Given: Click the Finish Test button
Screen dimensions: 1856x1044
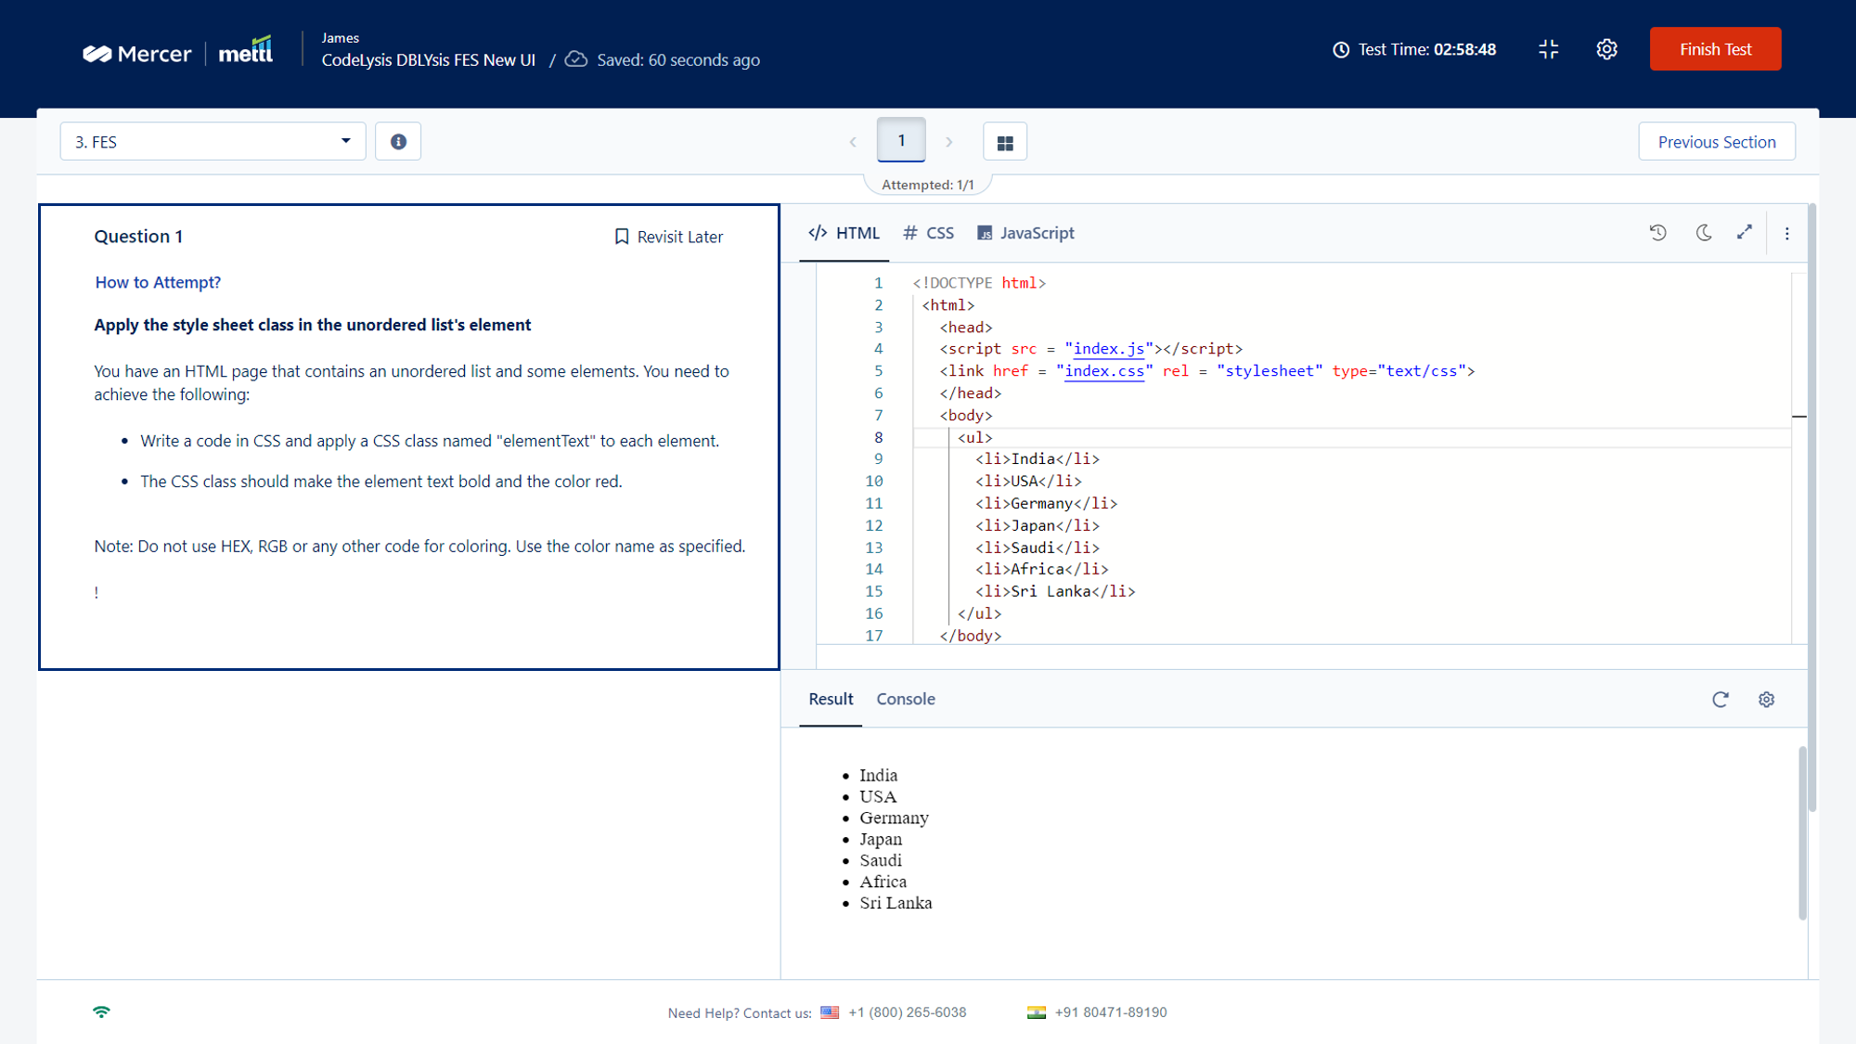Looking at the screenshot, I should pyautogui.click(x=1715, y=49).
